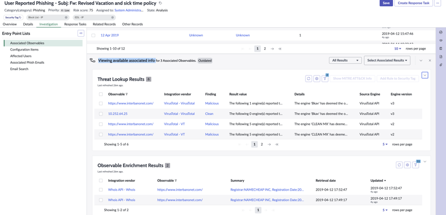Go to next page of Threat Lookup Results

(269, 144)
